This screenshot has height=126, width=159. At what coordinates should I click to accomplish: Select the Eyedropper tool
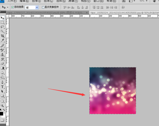pos(2,40)
